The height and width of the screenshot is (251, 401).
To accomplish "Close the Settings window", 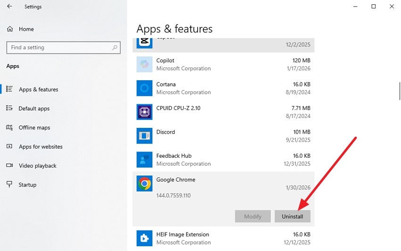I will click(392, 7).
